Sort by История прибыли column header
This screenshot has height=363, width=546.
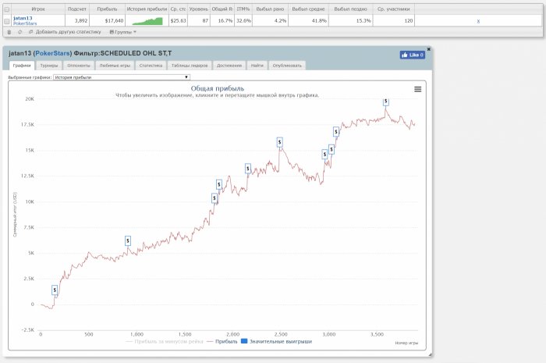147,9
